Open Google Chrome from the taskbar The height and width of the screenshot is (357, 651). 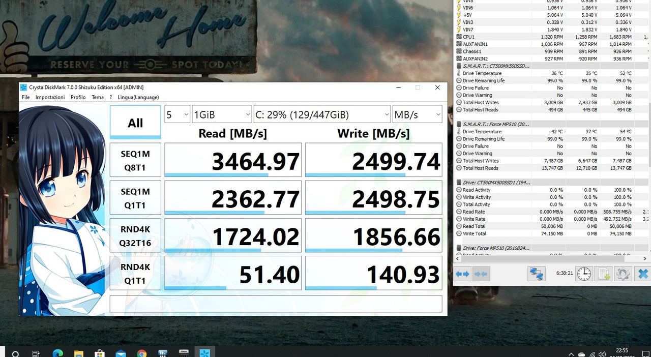[141, 353]
